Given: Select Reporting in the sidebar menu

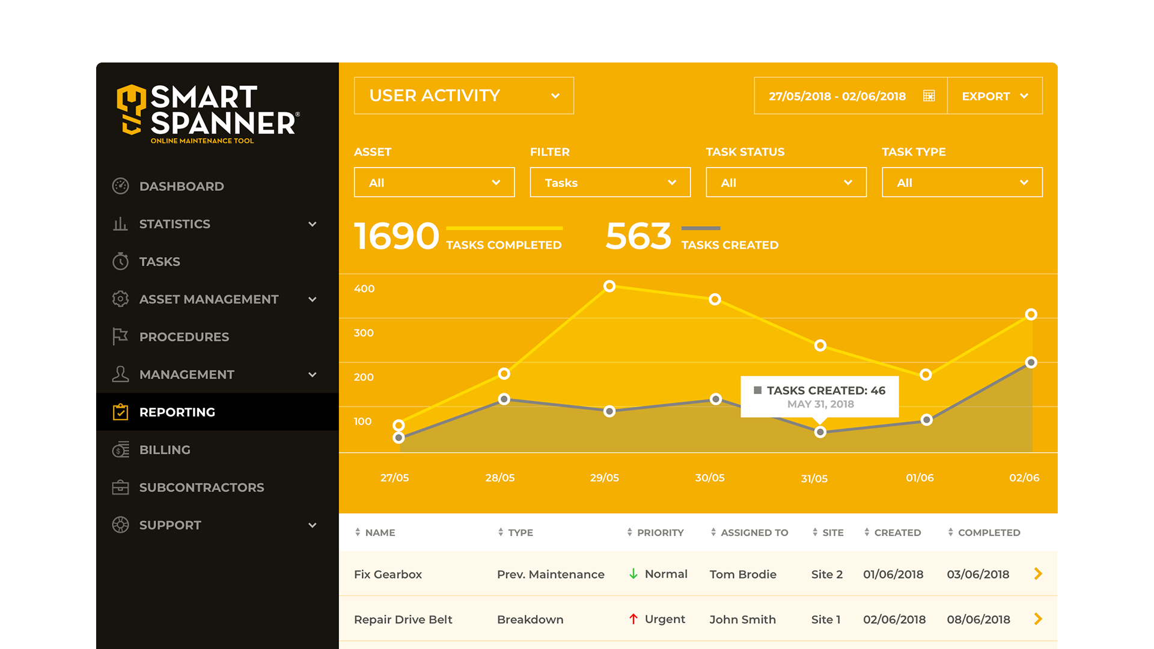Looking at the screenshot, I should pyautogui.click(x=177, y=412).
